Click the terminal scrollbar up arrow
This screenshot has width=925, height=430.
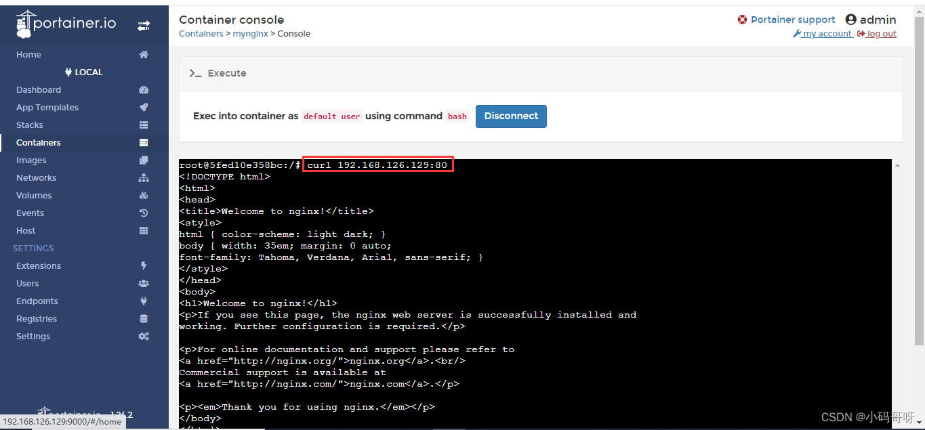click(898, 165)
